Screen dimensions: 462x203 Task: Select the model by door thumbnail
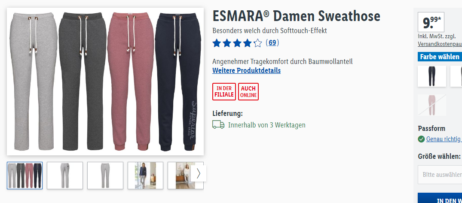145,176
